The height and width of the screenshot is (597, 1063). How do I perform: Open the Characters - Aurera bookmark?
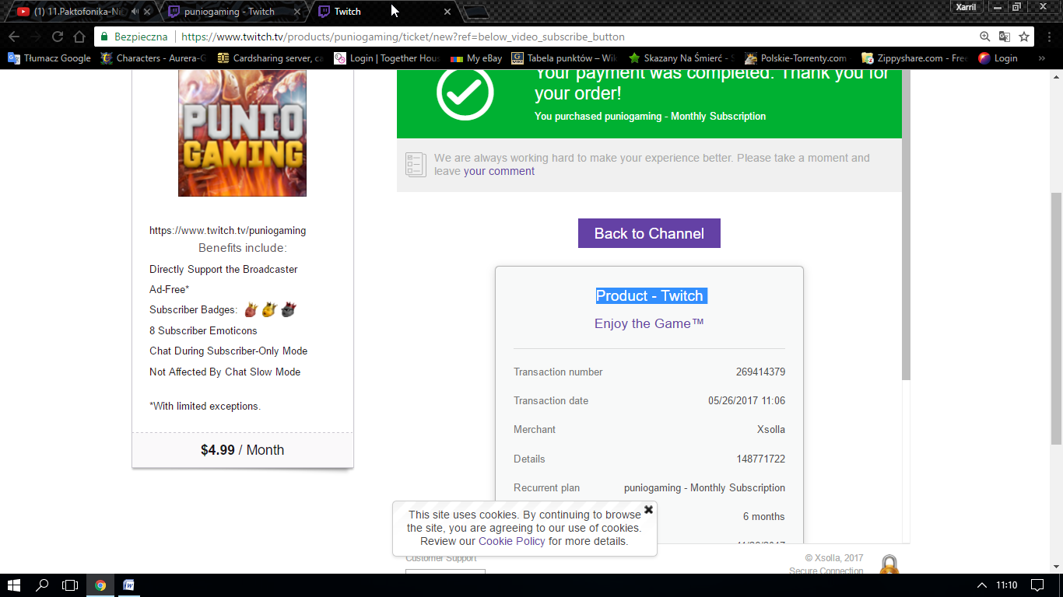point(154,58)
